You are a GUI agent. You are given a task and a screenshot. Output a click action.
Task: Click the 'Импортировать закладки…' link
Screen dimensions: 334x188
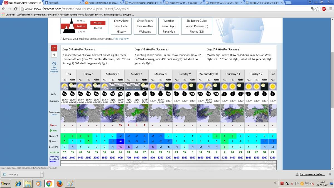pos(119,14)
